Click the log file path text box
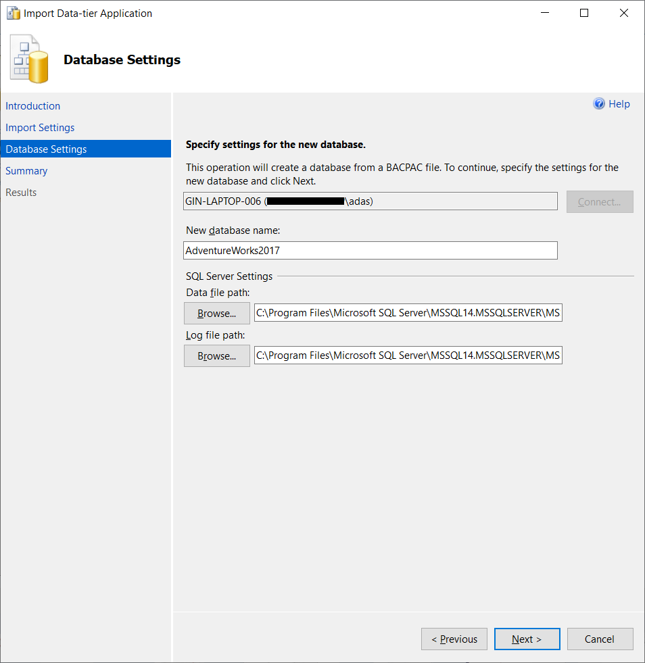The width and height of the screenshot is (645, 663). click(408, 355)
